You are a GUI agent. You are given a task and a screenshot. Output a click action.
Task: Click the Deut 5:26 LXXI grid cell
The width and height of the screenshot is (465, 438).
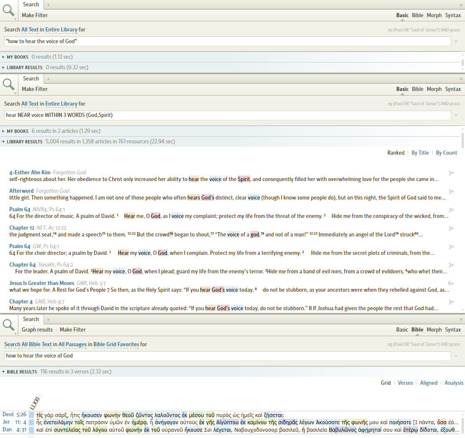31,415
